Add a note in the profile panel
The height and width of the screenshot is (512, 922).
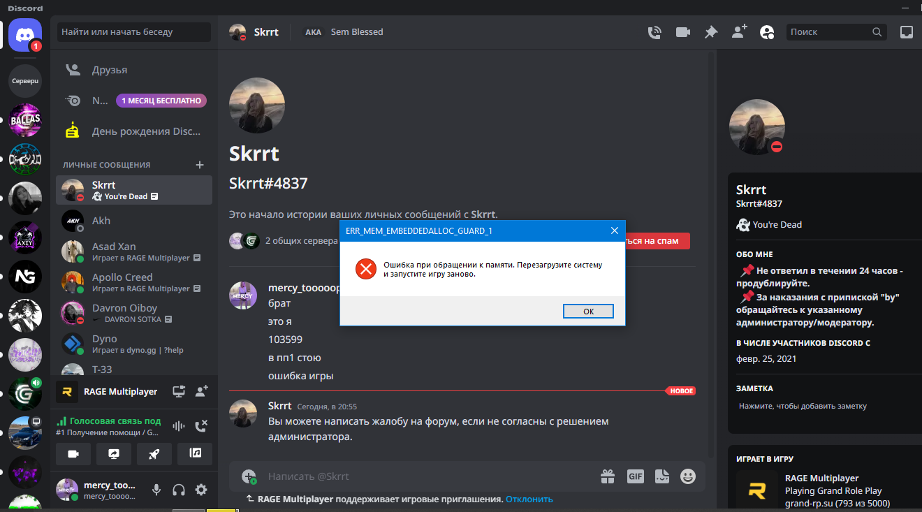tap(803, 406)
